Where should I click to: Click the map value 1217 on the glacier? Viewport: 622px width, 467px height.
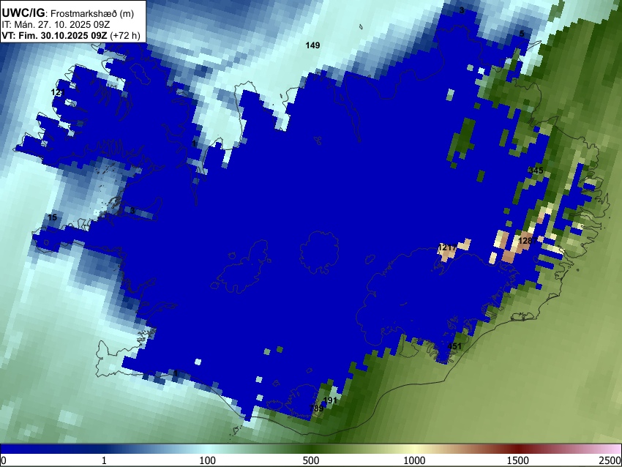447,247
